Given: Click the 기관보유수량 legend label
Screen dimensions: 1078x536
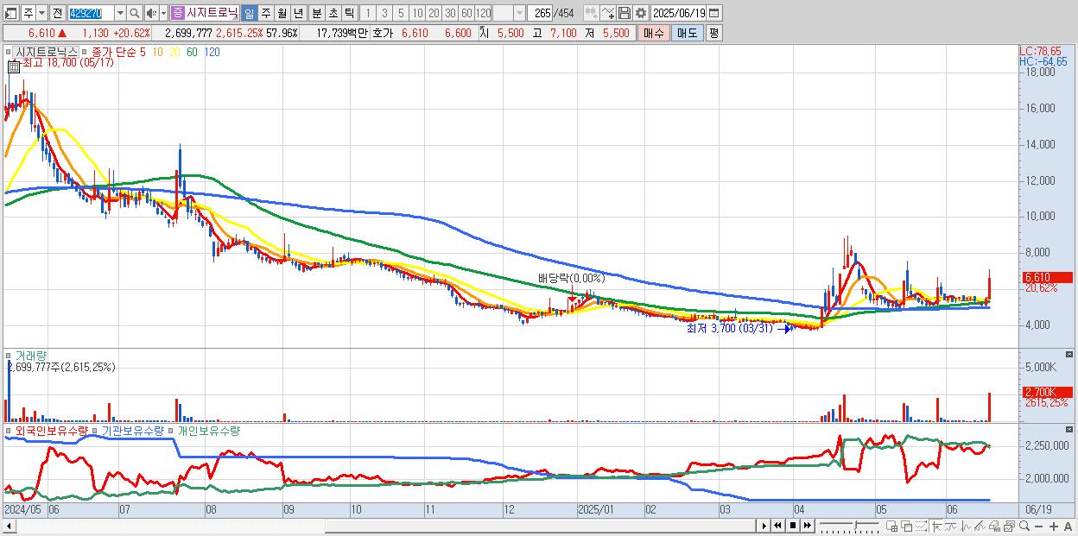Looking at the screenshot, I should click(x=133, y=430).
